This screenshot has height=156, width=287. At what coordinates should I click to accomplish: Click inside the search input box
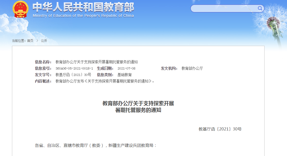click(x=224, y=8)
